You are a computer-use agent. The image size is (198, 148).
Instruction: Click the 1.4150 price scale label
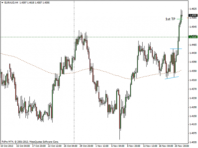193,116
